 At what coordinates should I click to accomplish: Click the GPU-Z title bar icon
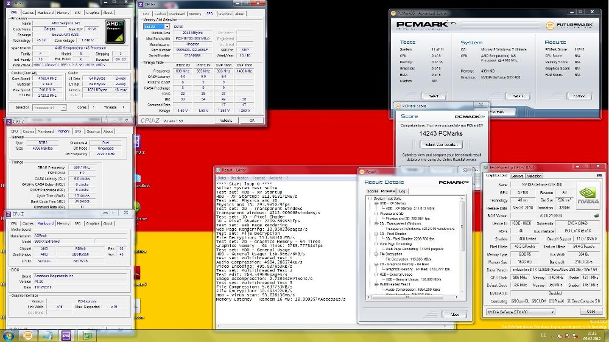[485, 167]
